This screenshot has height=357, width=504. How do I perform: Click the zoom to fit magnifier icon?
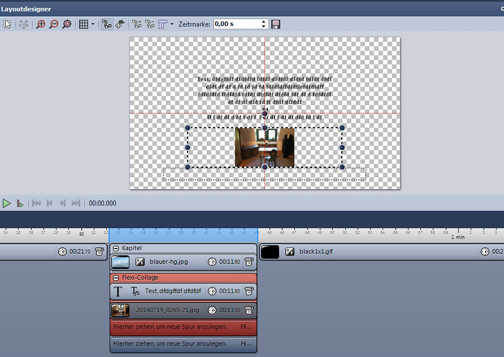pyautogui.click(x=66, y=24)
